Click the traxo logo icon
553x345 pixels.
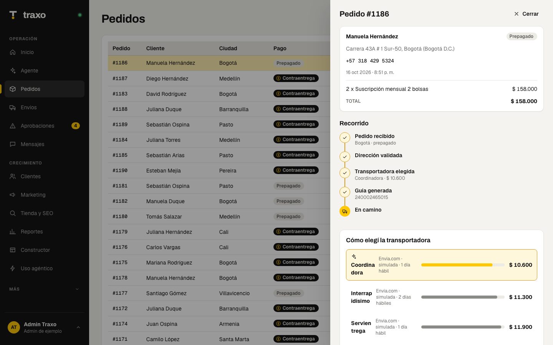pos(13,15)
